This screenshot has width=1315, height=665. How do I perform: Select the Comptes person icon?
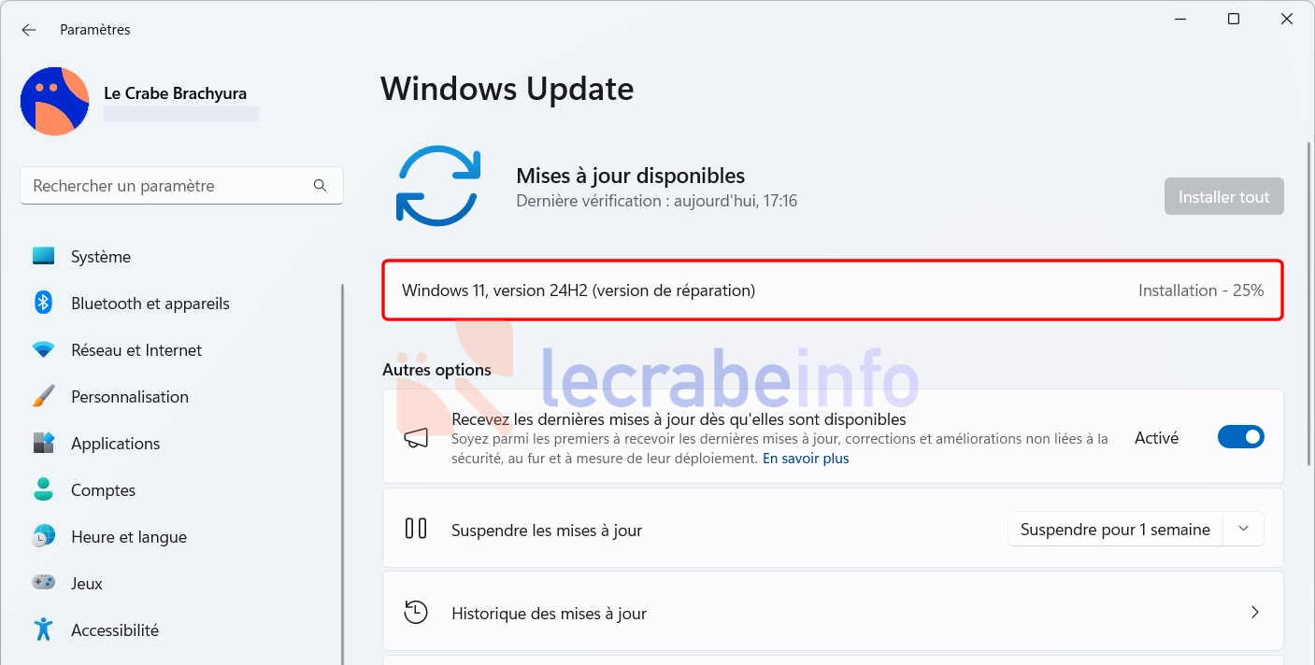[43, 489]
